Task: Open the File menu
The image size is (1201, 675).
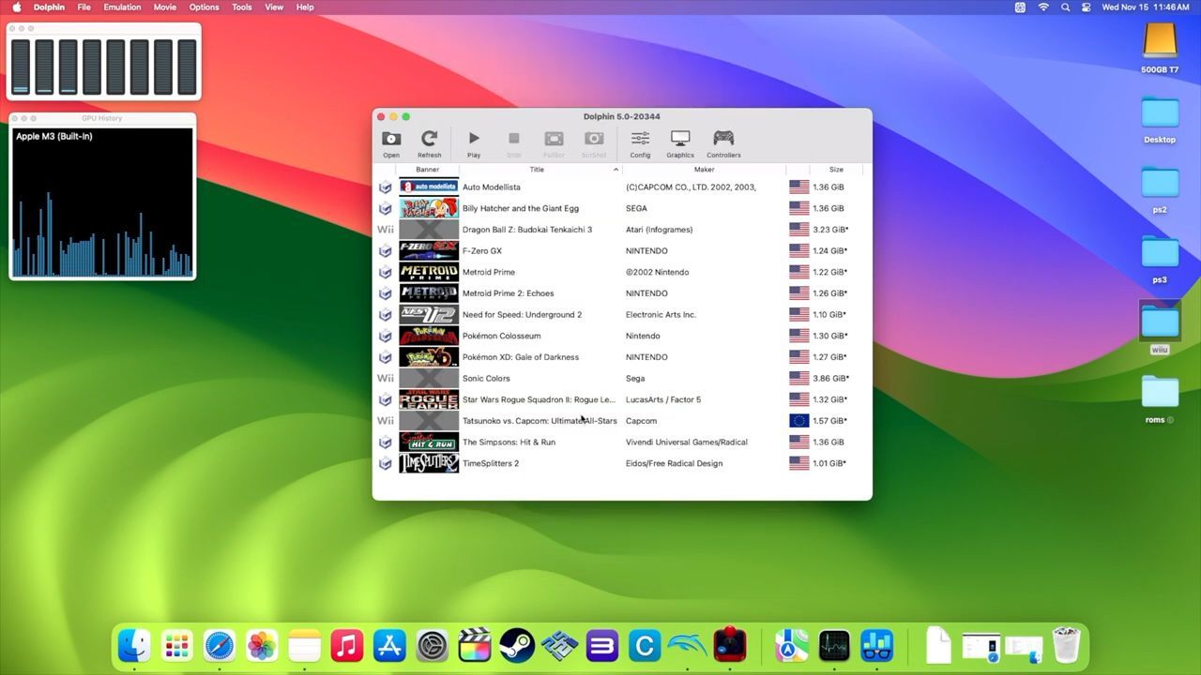Action: (84, 7)
